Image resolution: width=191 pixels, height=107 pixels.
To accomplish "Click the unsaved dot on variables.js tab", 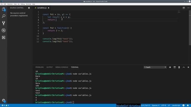I will (49, 8).
